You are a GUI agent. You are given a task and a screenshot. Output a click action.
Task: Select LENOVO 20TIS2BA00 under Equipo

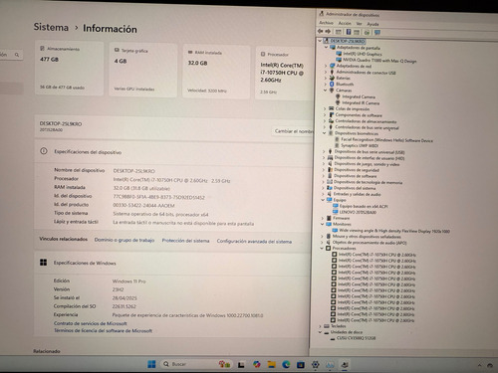coord(358,212)
